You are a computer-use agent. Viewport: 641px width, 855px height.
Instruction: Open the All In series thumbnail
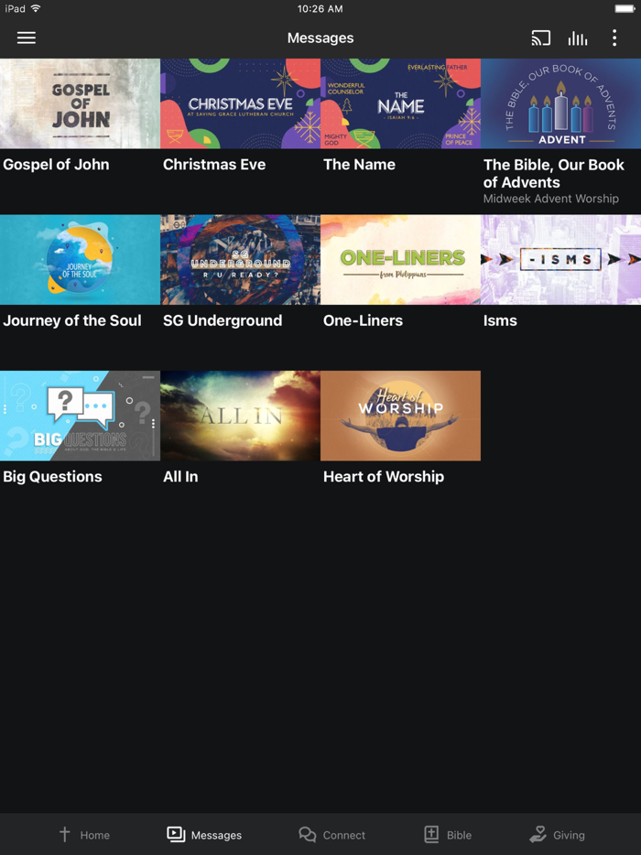click(240, 416)
